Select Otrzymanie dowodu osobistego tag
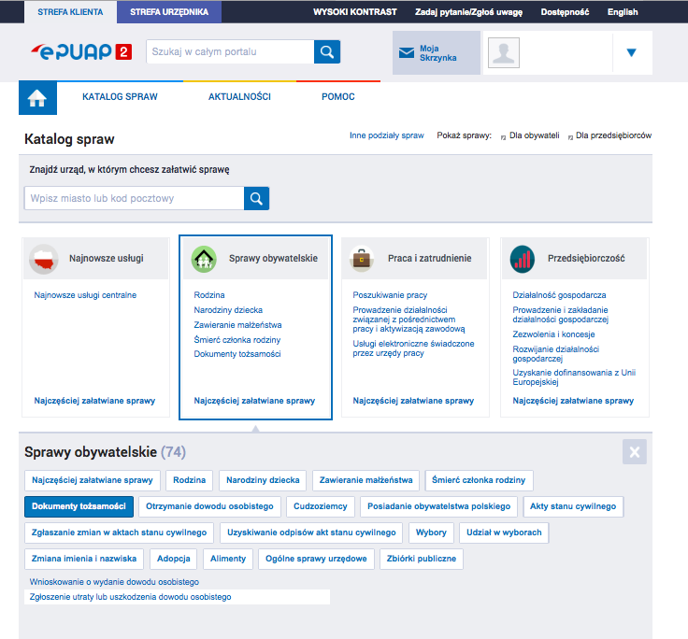Viewport: 688px width, 639px height. coord(209,506)
